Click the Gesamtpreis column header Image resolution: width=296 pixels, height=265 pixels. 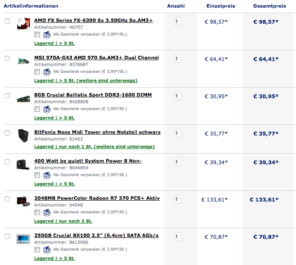pyautogui.click(x=269, y=6)
